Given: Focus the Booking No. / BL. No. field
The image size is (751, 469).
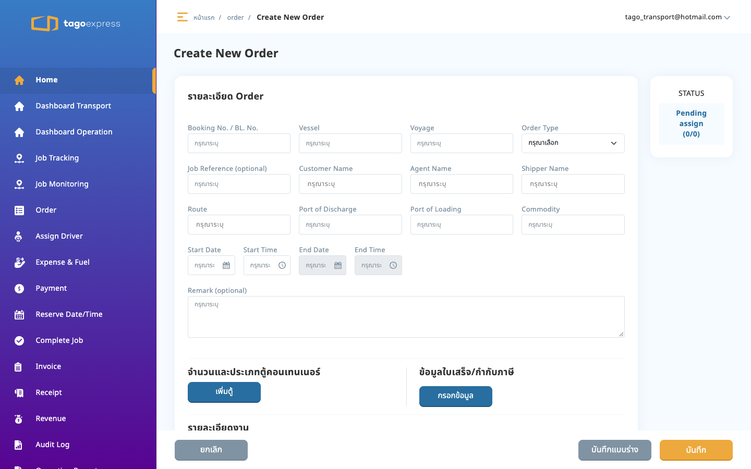Looking at the screenshot, I should click(239, 143).
